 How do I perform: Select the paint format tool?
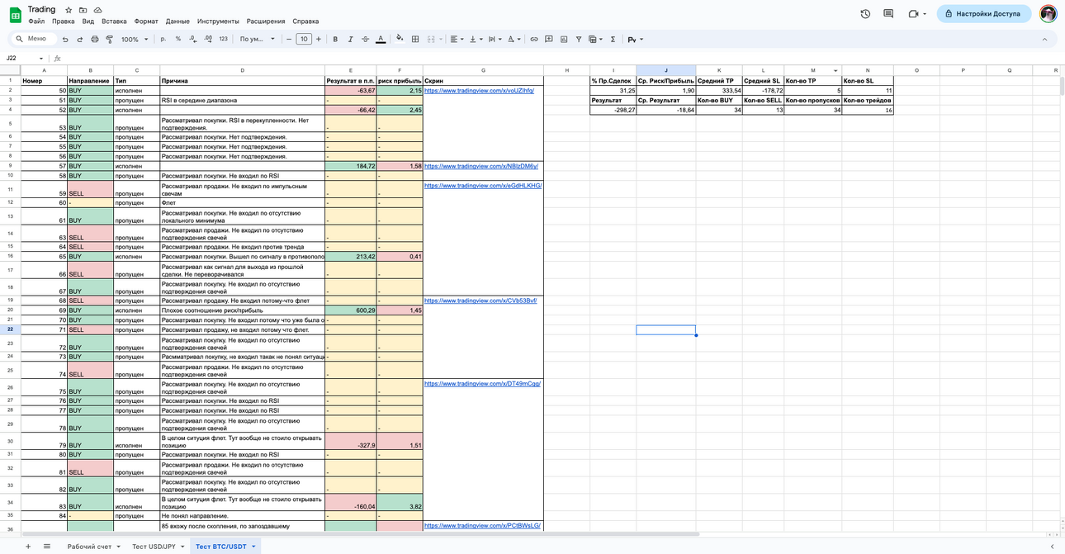click(x=109, y=39)
